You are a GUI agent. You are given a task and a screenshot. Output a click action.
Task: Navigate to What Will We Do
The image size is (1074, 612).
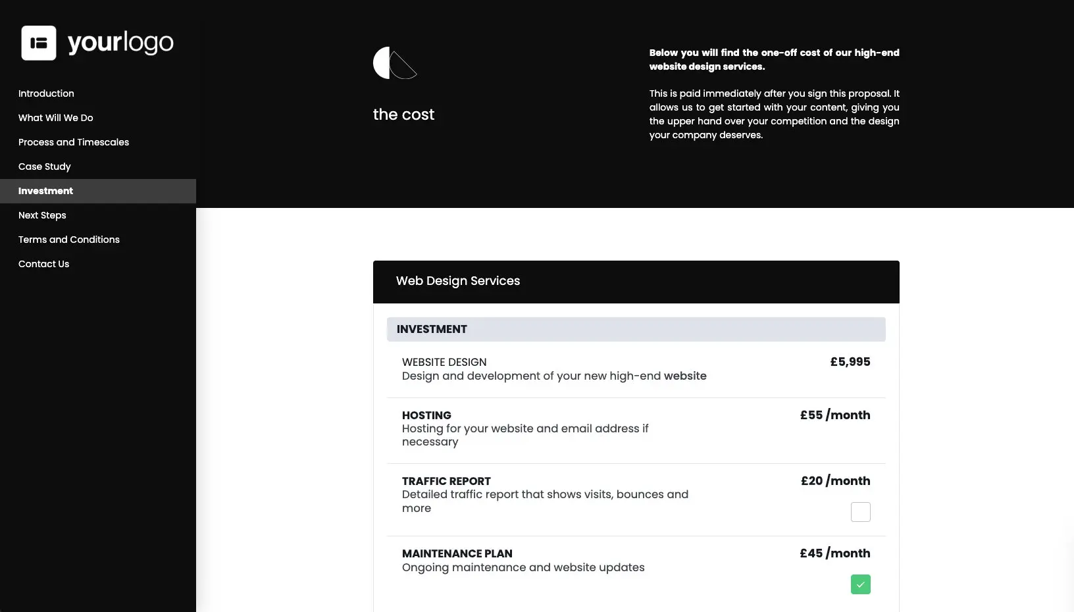[55, 118]
